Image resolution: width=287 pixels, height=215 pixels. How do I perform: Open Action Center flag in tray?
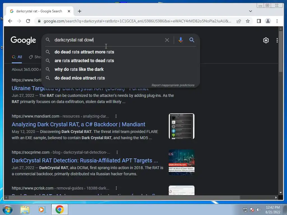pos(252,210)
